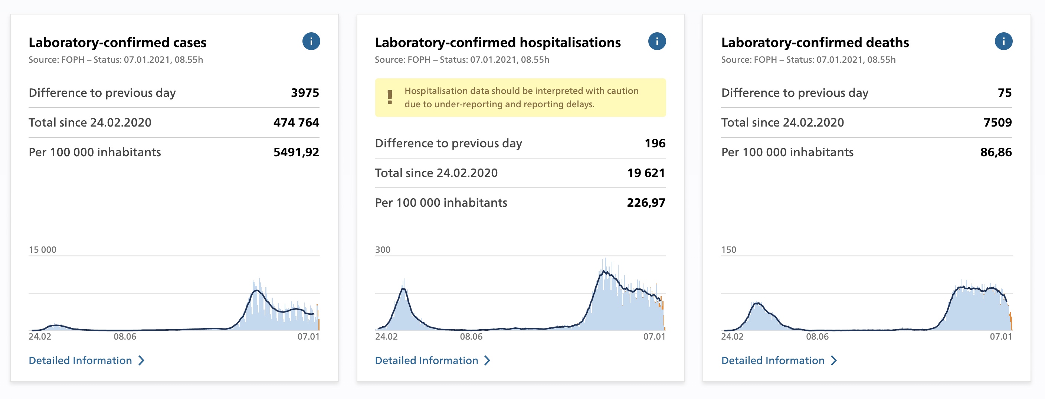Click the info icon on the cases card
The image size is (1045, 399).
coord(311,42)
